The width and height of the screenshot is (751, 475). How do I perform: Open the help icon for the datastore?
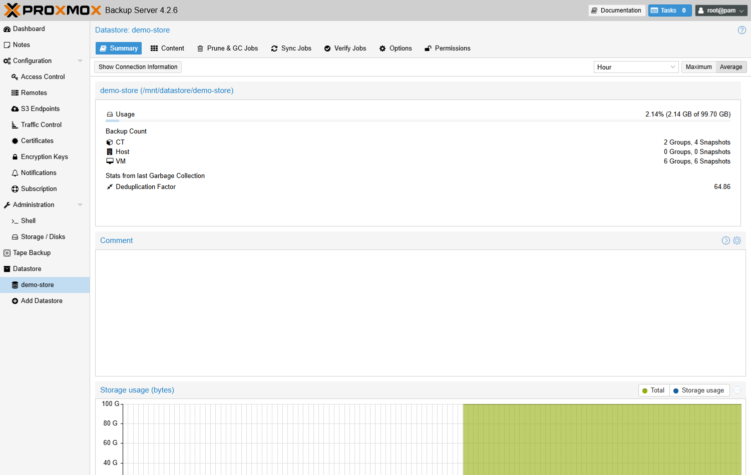(742, 30)
